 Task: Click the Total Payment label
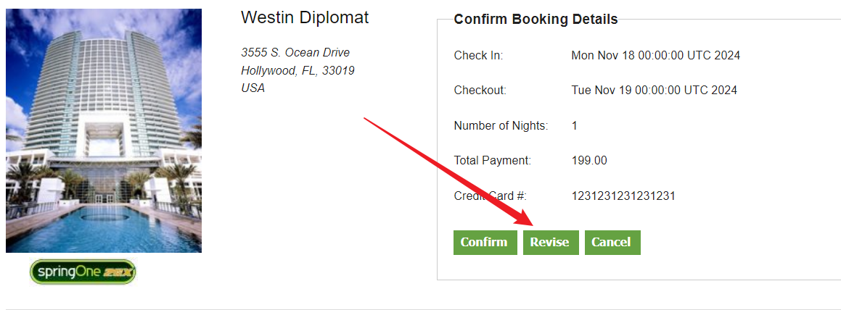click(493, 161)
